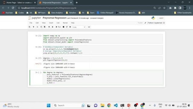Open Chrome extensions puzzle icon
This screenshot has width=193, height=109.
[x=175, y=8]
